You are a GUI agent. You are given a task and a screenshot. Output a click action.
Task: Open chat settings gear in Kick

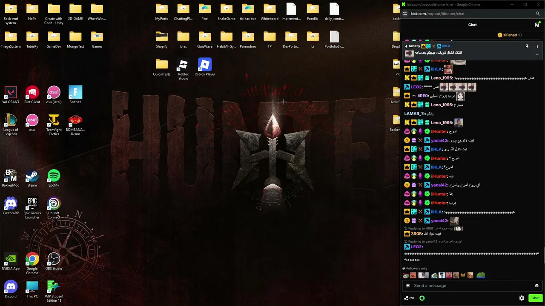tap(522, 298)
